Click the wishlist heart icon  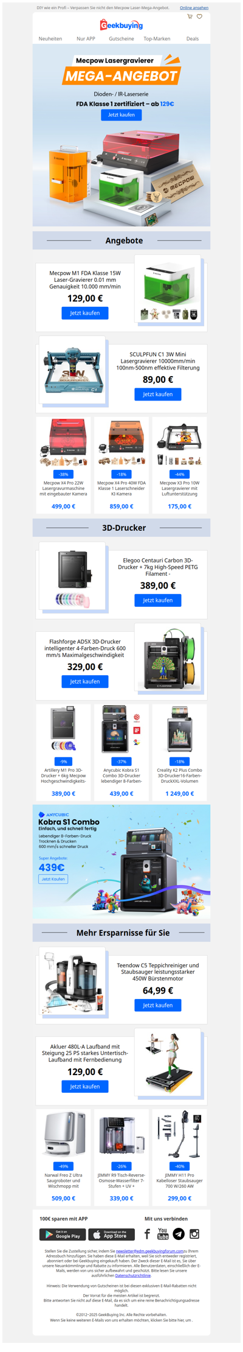click(199, 16)
